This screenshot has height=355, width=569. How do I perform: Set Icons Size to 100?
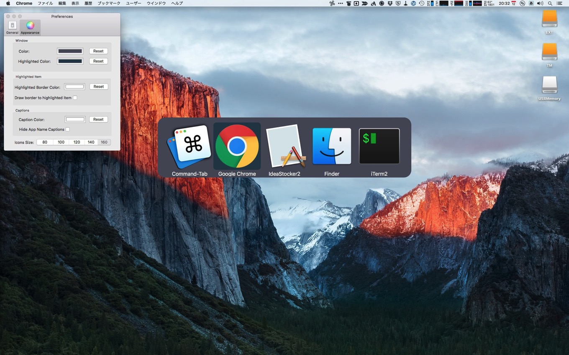pos(61,142)
